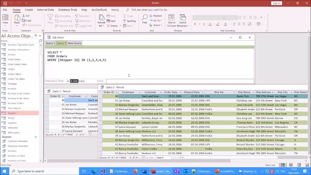Click the Employee column header in Query 1 Results
This screenshot has width=311, height=175.
(74, 96)
